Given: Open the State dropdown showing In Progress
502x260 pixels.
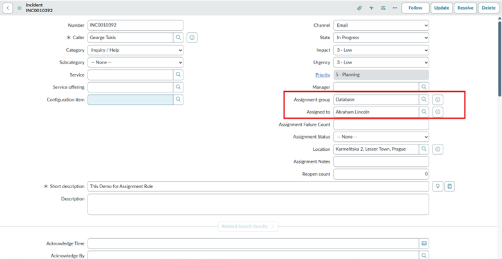Looking at the screenshot, I should click(x=380, y=38).
